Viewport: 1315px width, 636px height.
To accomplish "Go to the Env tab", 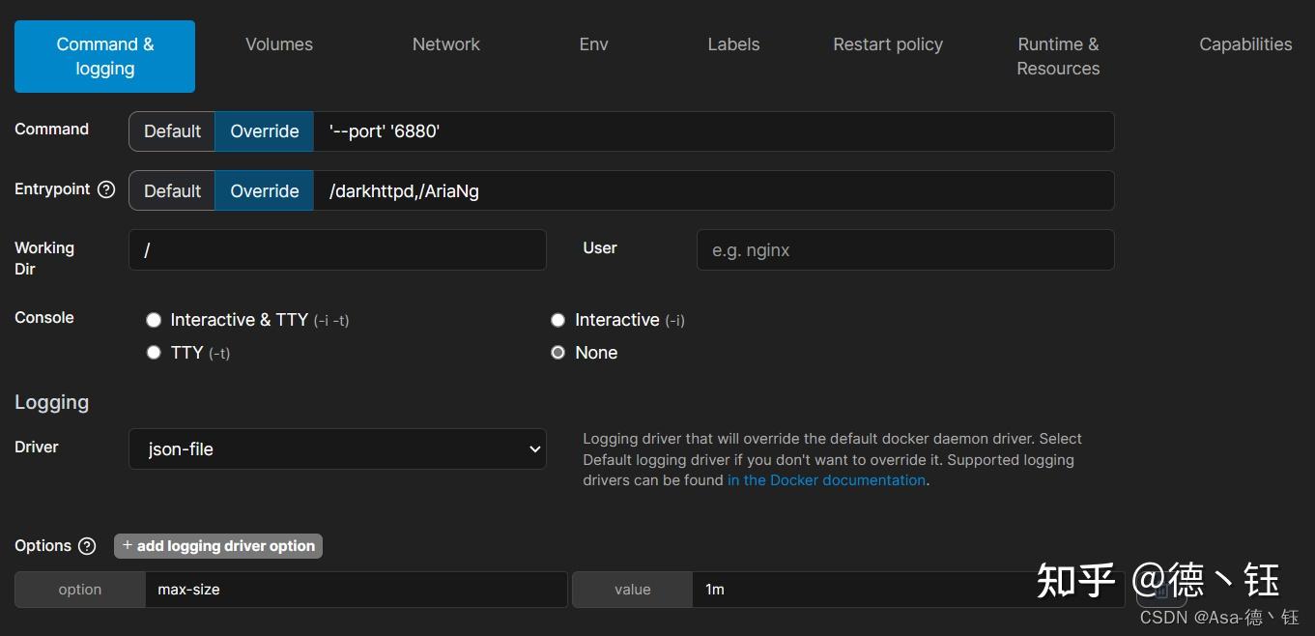I will pyautogui.click(x=593, y=44).
